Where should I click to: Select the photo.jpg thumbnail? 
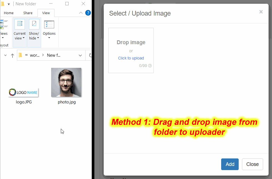point(66,83)
